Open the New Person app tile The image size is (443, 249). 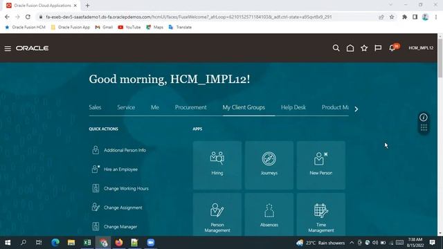click(320, 165)
